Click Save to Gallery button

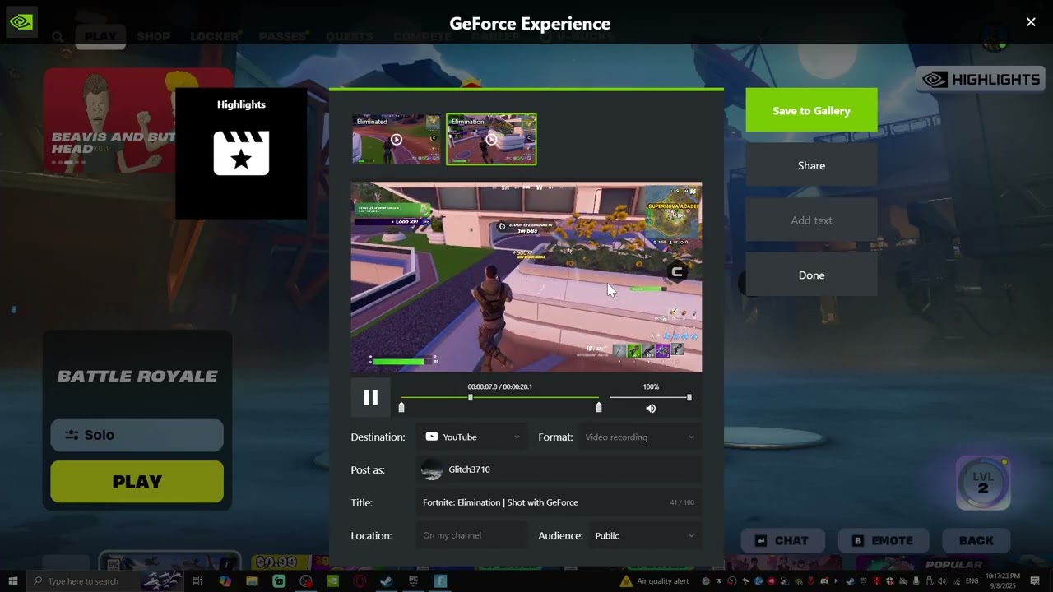point(811,110)
